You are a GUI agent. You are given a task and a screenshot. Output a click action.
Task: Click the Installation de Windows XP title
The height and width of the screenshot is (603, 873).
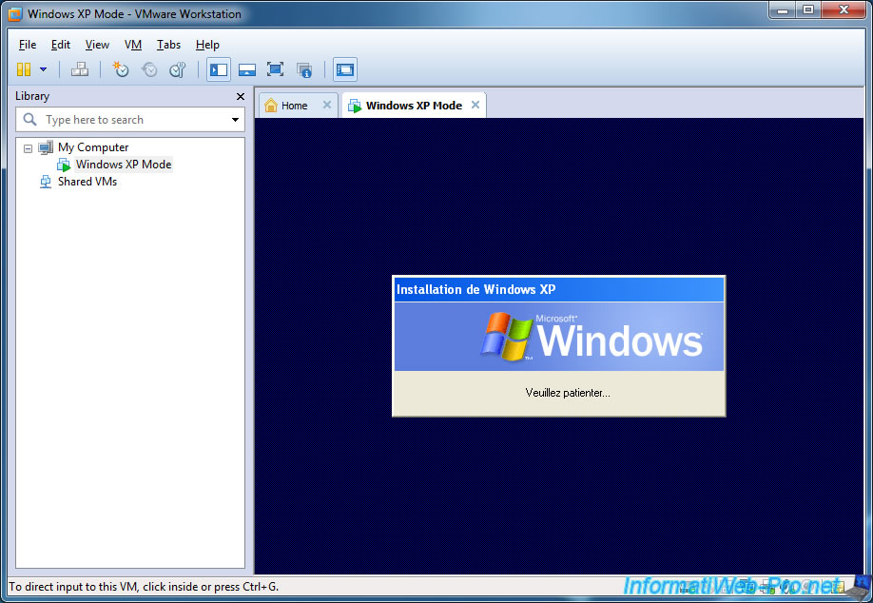point(476,289)
